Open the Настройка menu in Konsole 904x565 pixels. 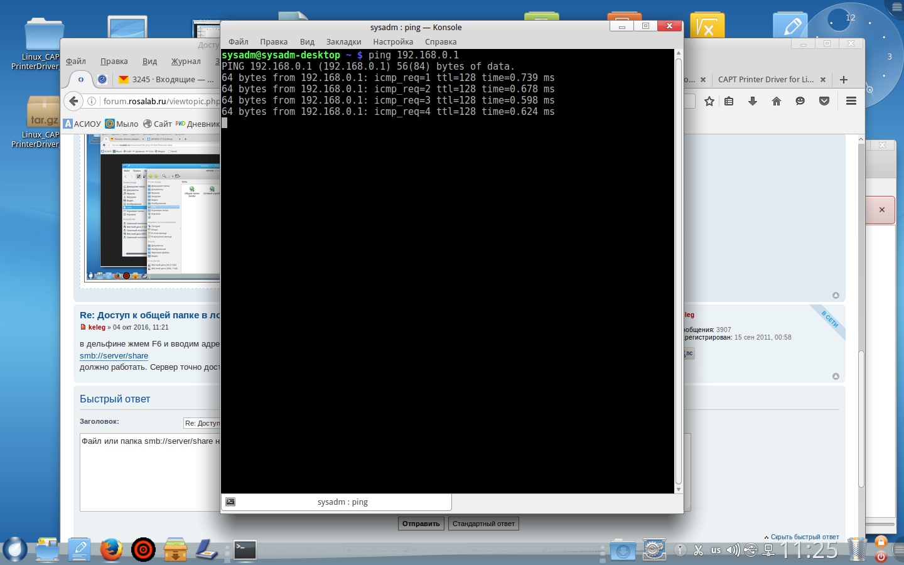tap(393, 42)
